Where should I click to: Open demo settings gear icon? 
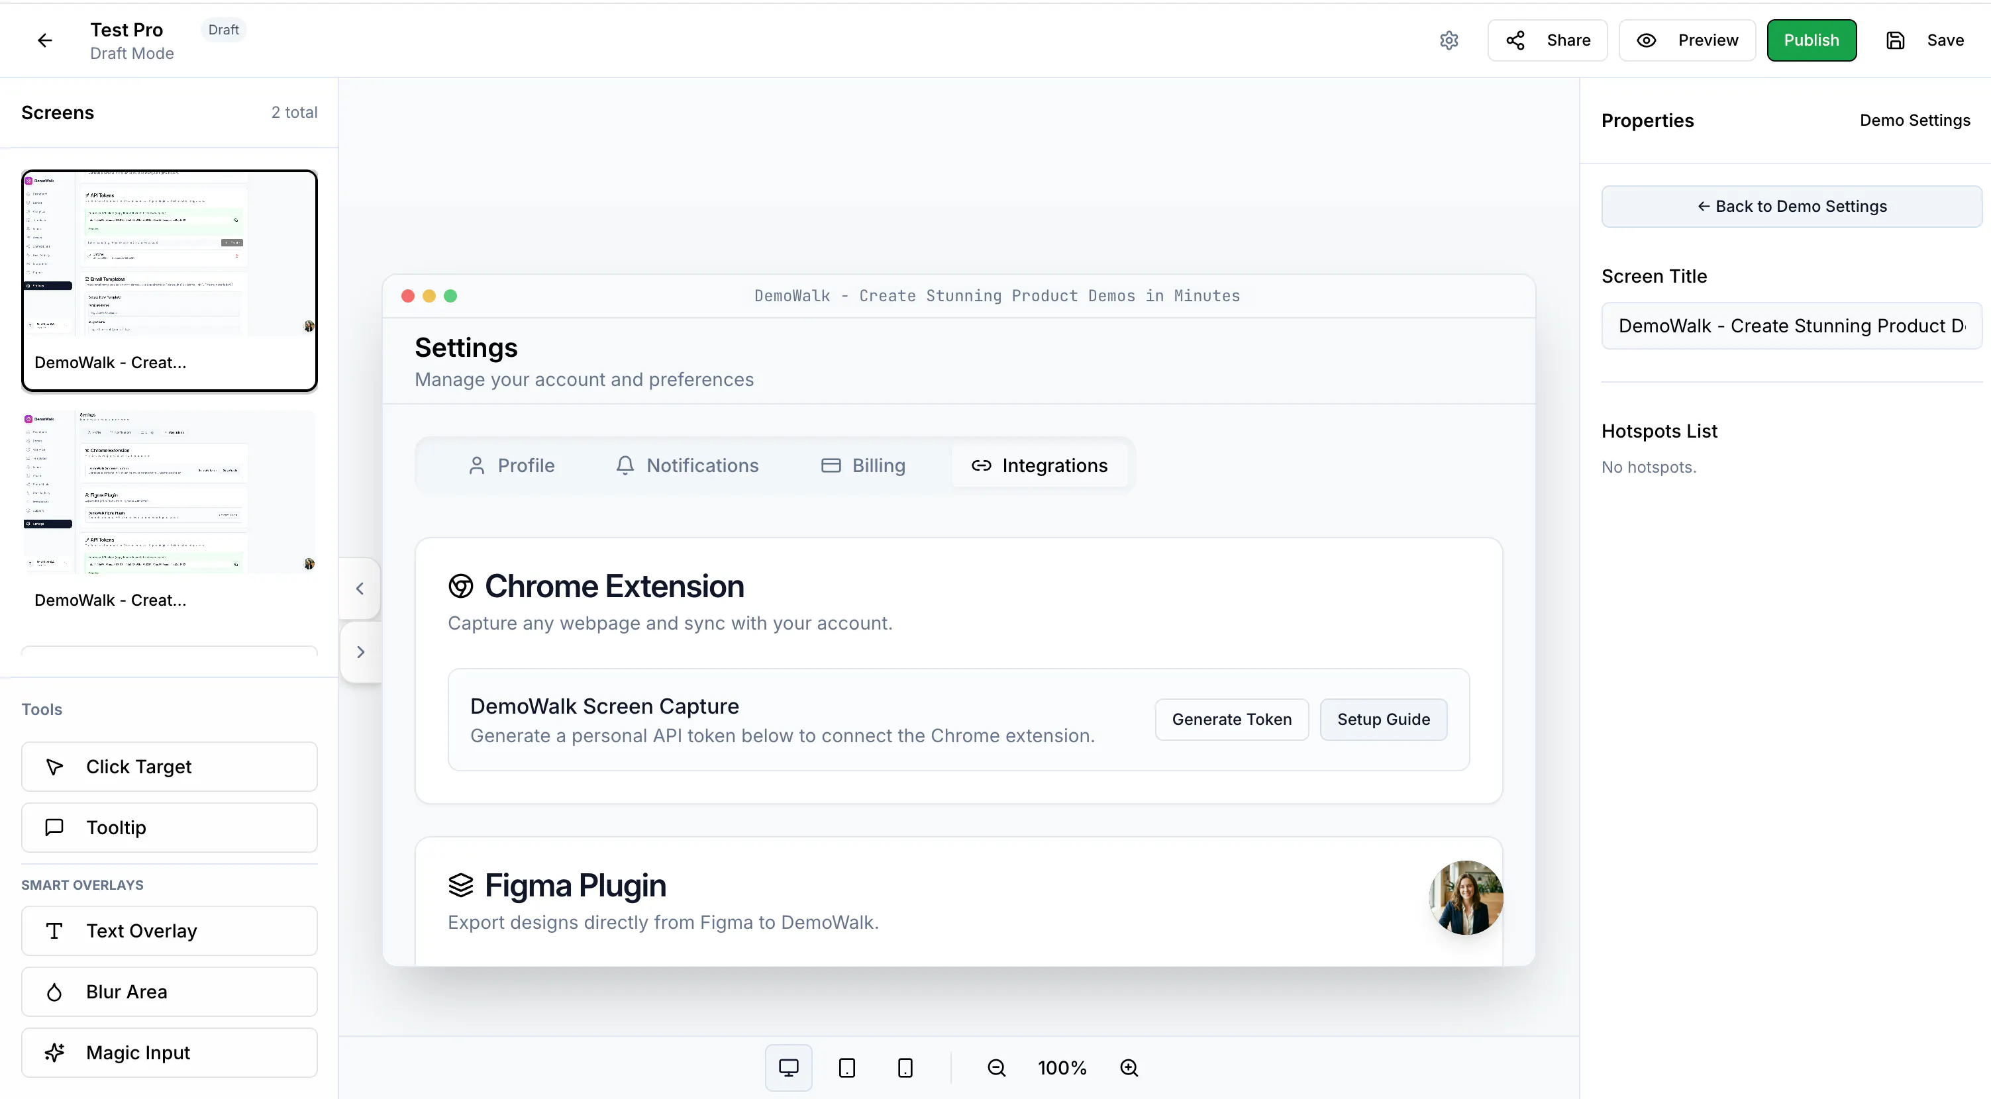[1449, 40]
